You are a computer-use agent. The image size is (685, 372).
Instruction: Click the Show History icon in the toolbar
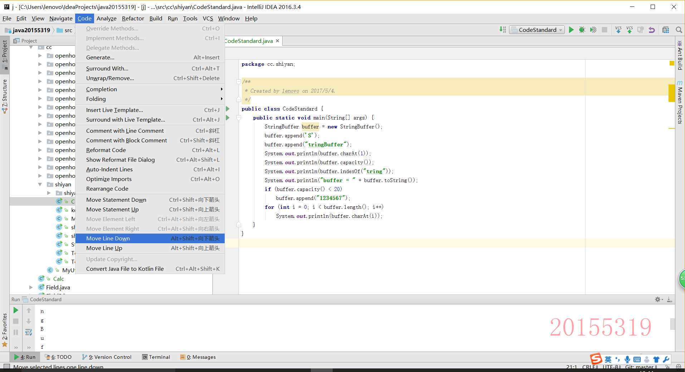point(641,30)
